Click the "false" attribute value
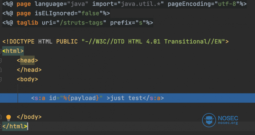 pyautogui.click(x=90, y=13)
